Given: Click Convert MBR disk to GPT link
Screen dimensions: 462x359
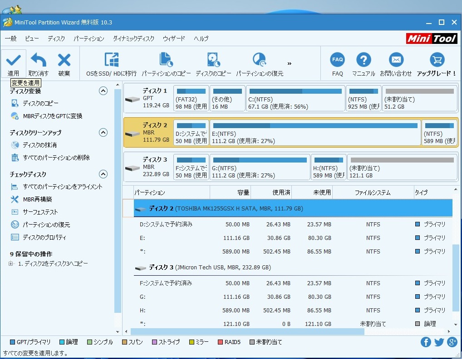Looking at the screenshot, I should click(52, 116).
